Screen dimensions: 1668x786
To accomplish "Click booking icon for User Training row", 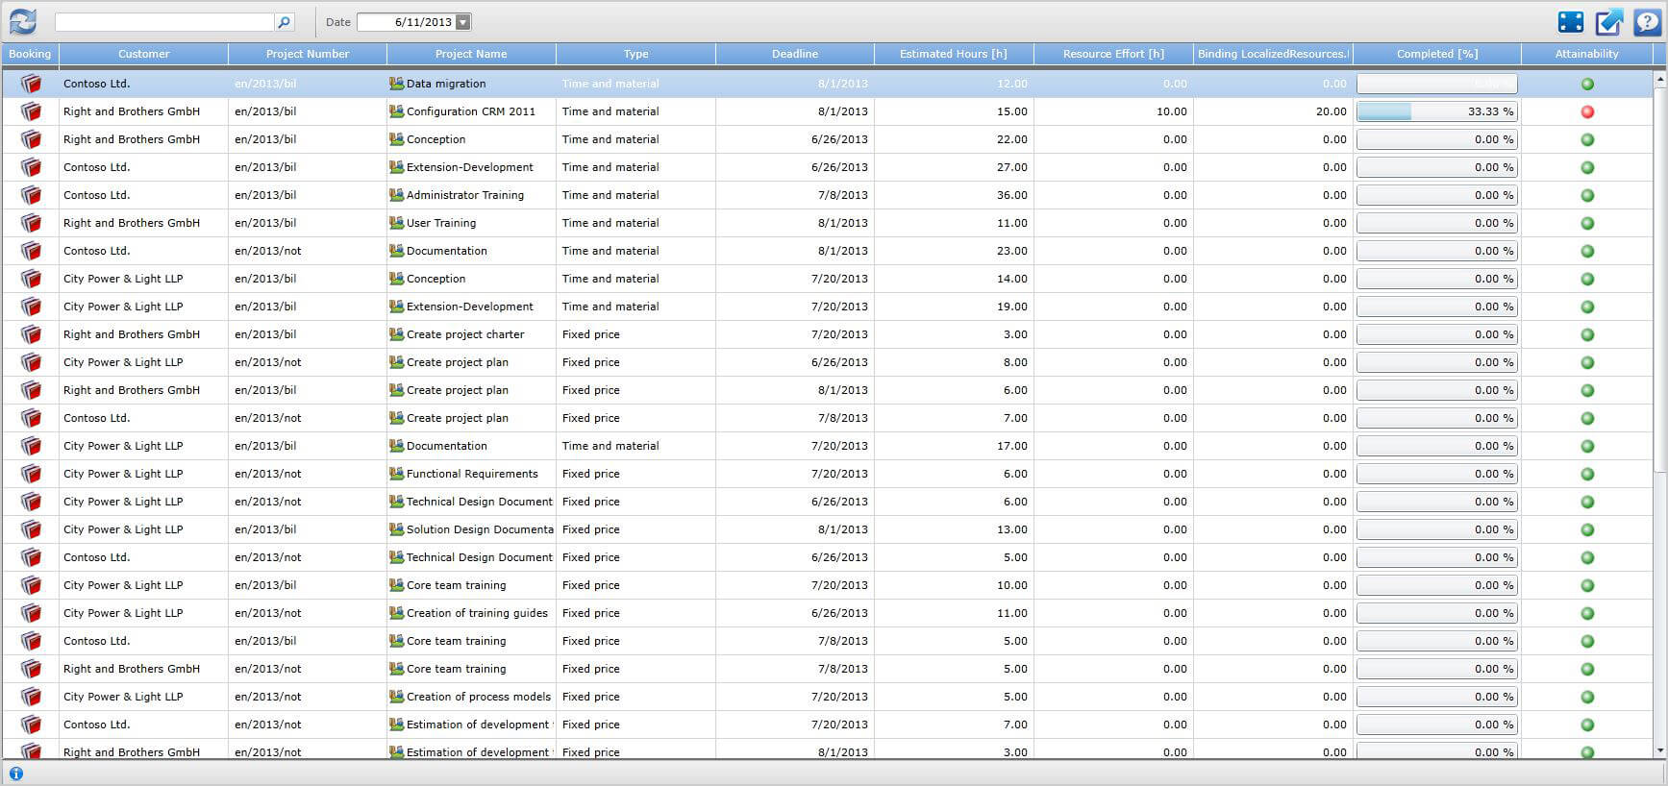I will (31, 223).
